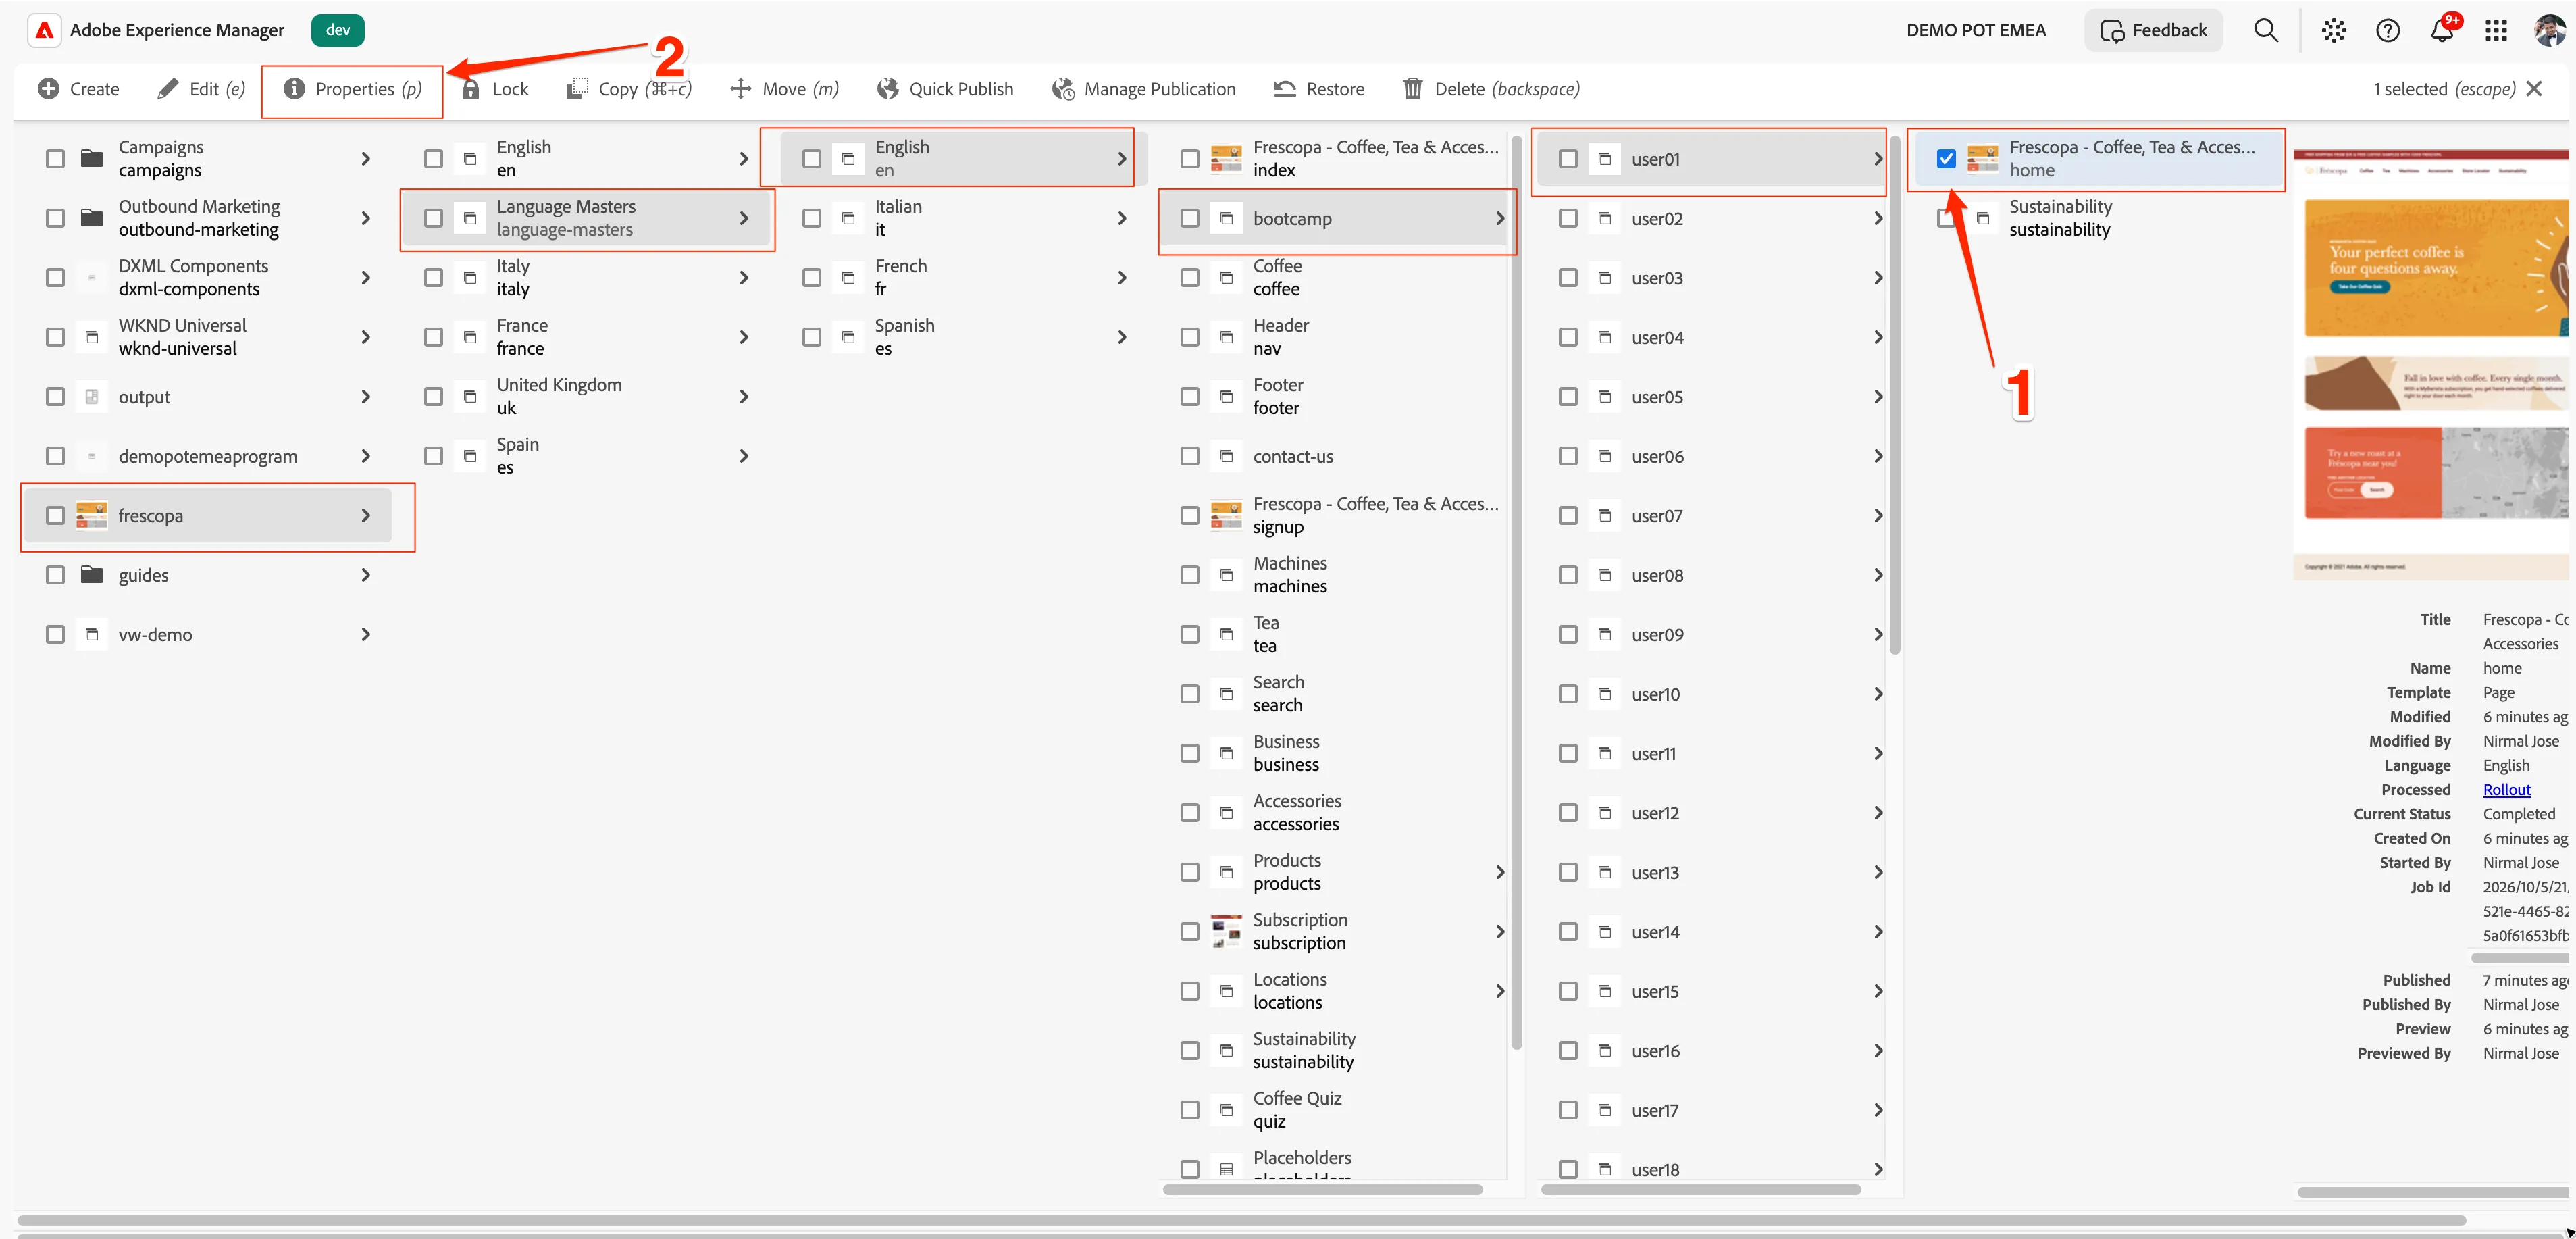Screen dimensions: 2576x1239
Task: Check the Coffee page checkbox
Action: 1189,277
